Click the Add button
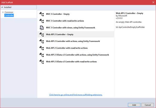156x108 pixels. point(134,105)
